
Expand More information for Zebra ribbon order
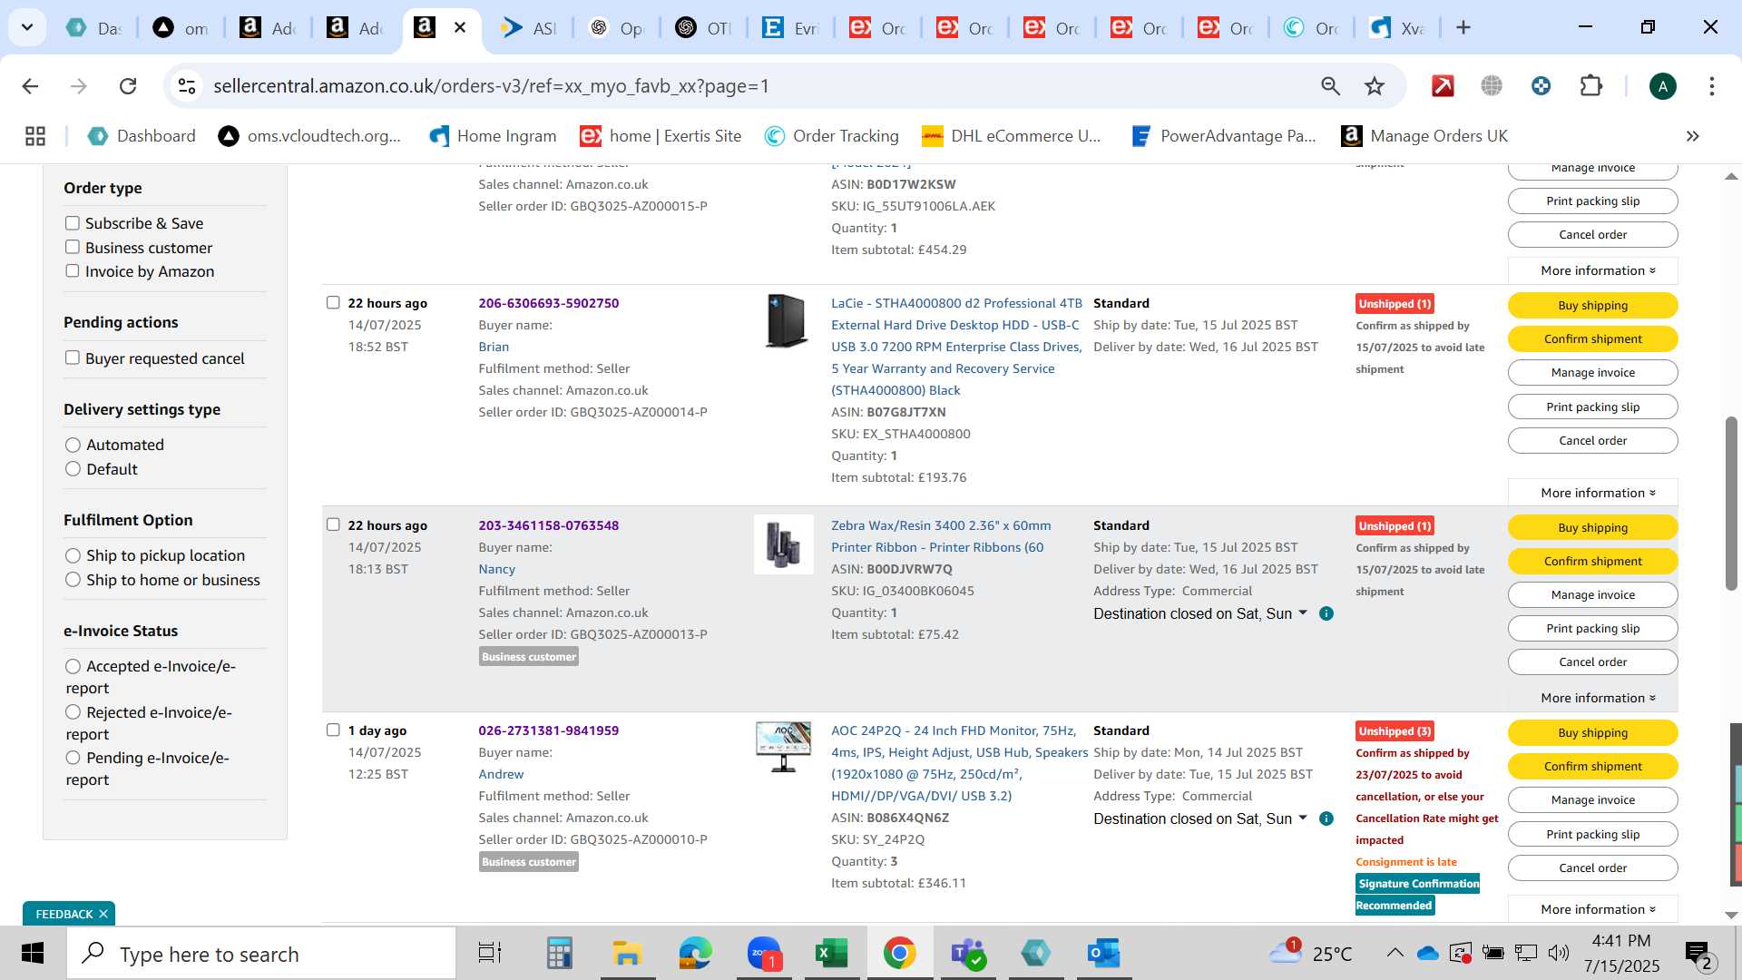(x=1592, y=698)
